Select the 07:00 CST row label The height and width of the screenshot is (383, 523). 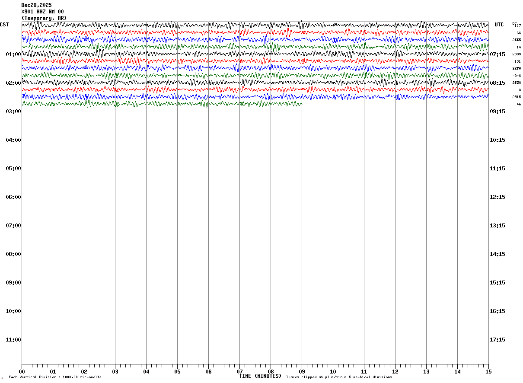pyautogui.click(x=13, y=226)
